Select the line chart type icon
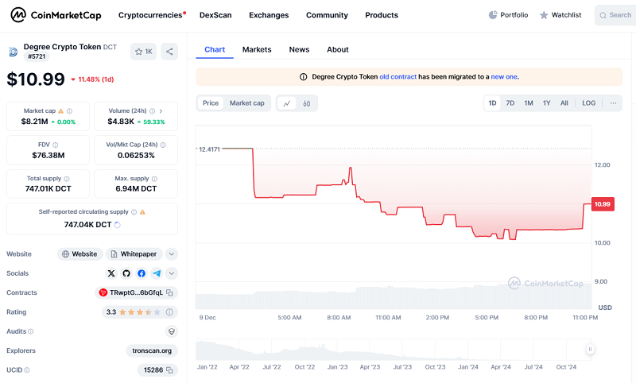636x383 pixels. click(287, 103)
